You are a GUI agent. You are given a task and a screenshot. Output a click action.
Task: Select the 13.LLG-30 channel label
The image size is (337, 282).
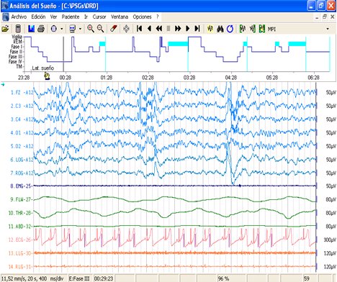[20, 253]
